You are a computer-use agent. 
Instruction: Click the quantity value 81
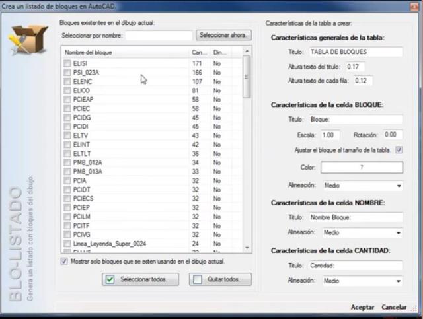[196, 90]
